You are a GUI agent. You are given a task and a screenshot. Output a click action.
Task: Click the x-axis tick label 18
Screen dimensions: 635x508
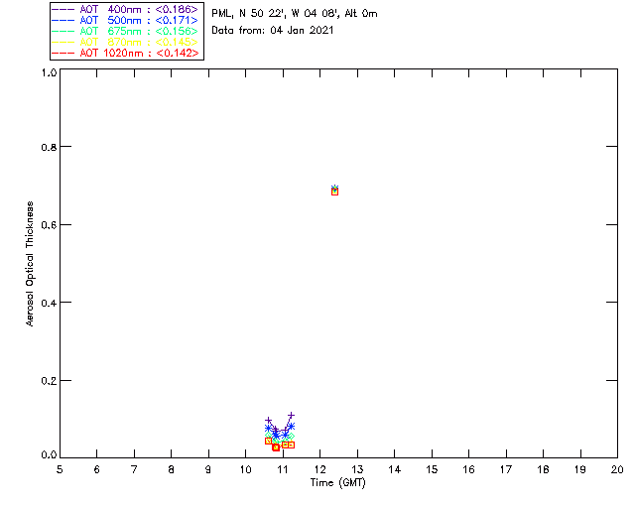point(543,469)
